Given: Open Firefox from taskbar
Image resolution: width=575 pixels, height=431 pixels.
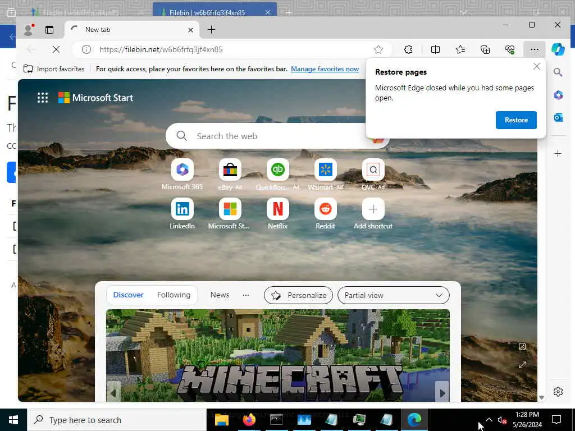Looking at the screenshot, I should click(249, 420).
